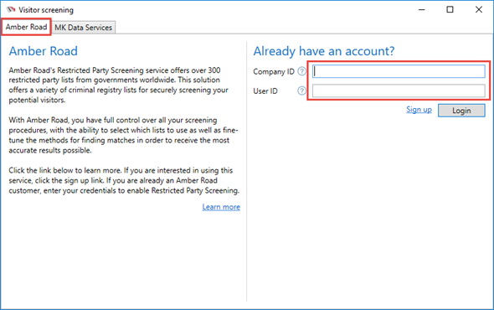Focus the Company ID input field

[399, 71]
